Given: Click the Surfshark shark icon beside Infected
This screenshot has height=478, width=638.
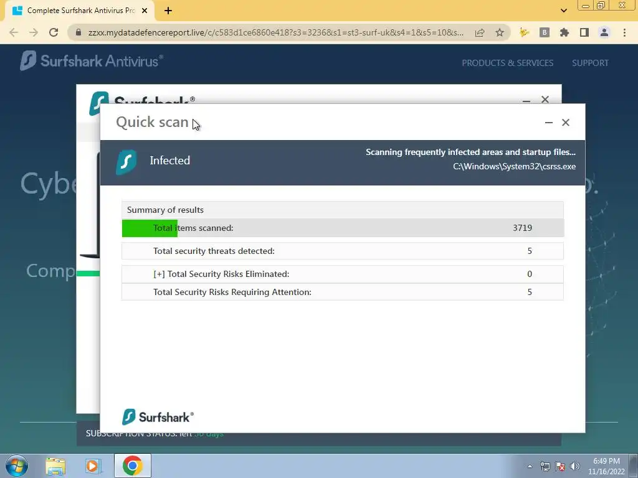Looking at the screenshot, I should [x=126, y=162].
